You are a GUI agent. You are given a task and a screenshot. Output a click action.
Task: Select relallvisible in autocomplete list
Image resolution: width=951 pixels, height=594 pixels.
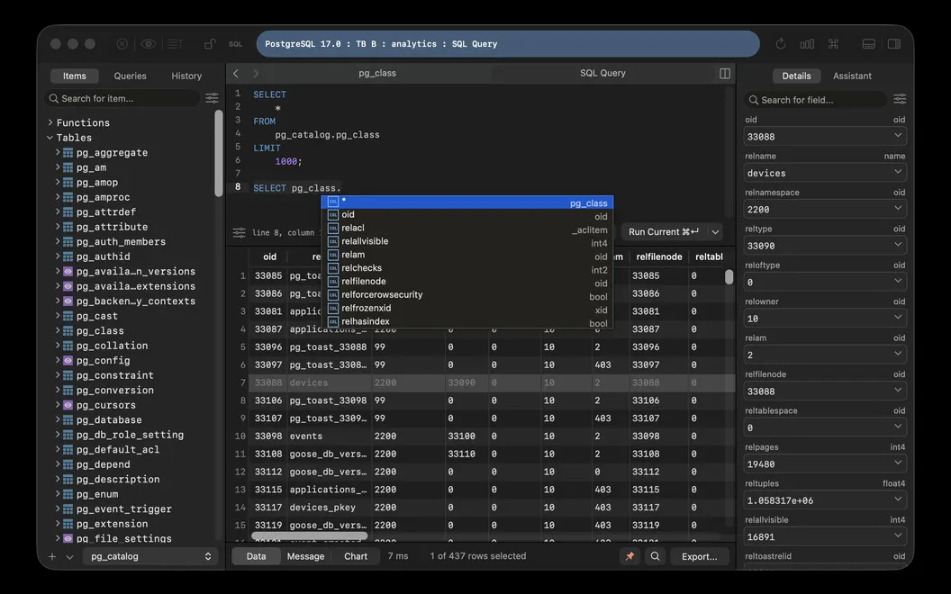click(x=467, y=241)
